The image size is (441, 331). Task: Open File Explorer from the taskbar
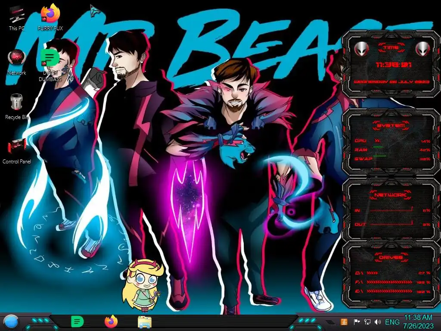pyautogui.click(x=145, y=322)
